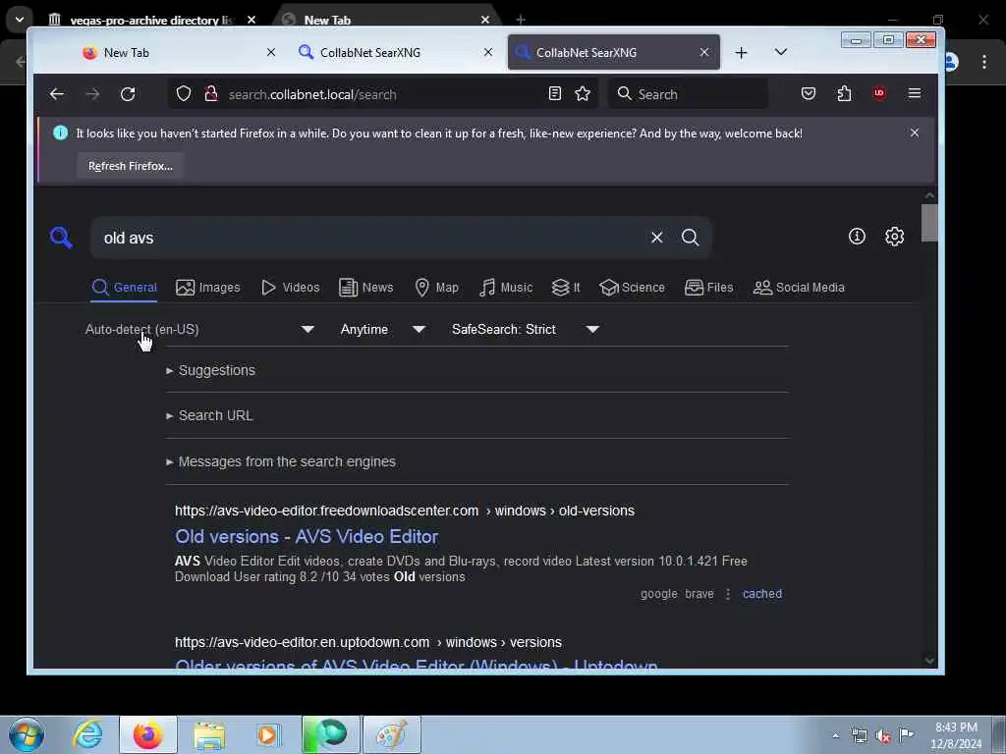Switch to Images category
Viewport: 1006px width, 754px height.
pyautogui.click(x=208, y=288)
